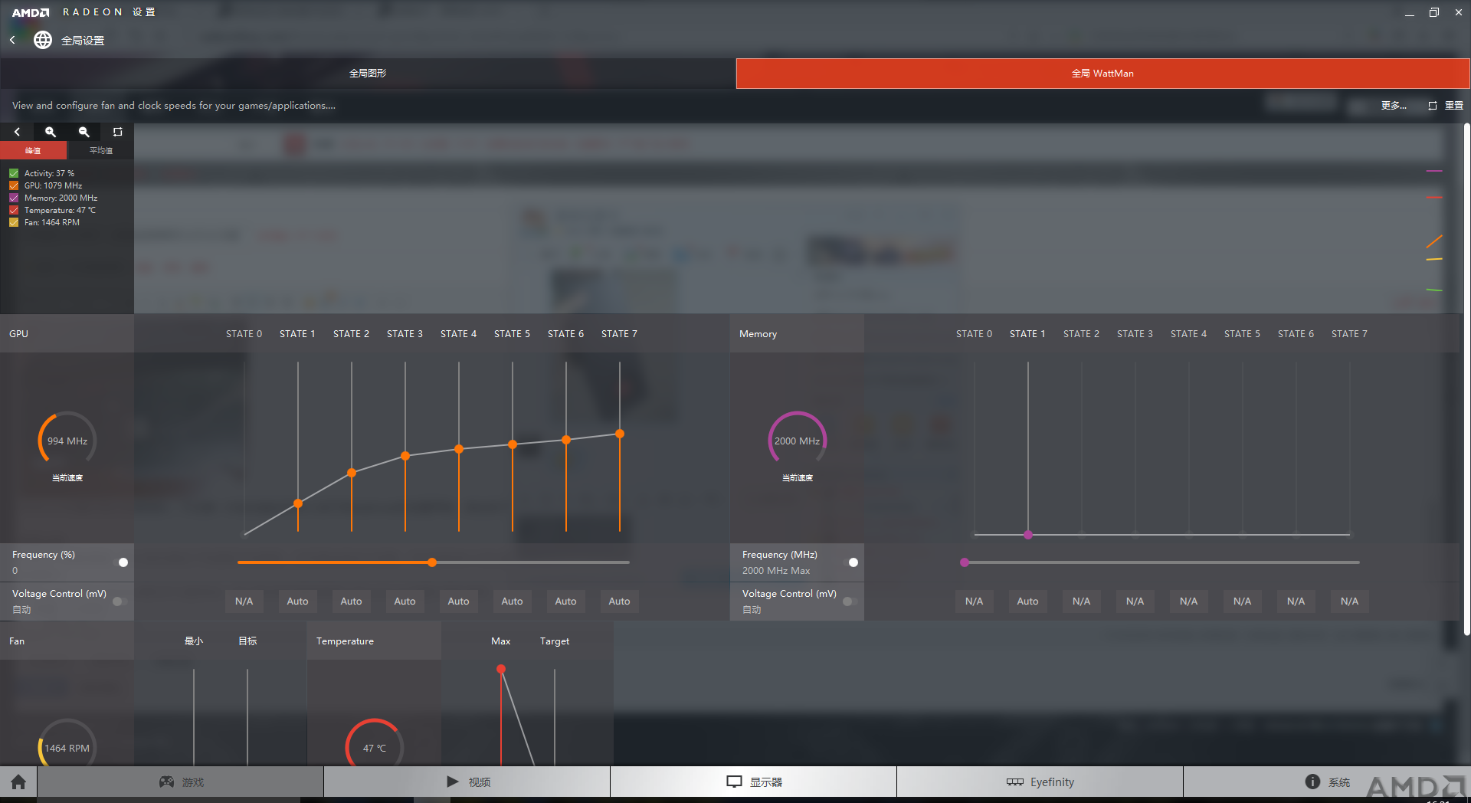Click the Fan 最小 minimum label
Viewport: 1471px width, 803px height.
[x=194, y=641]
